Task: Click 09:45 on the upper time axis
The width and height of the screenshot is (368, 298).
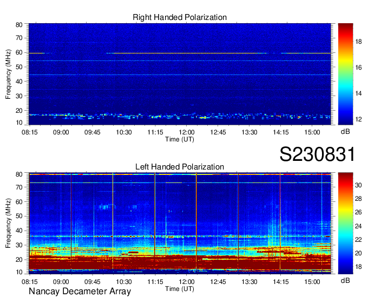Action: pyautogui.click(x=93, y=132)
